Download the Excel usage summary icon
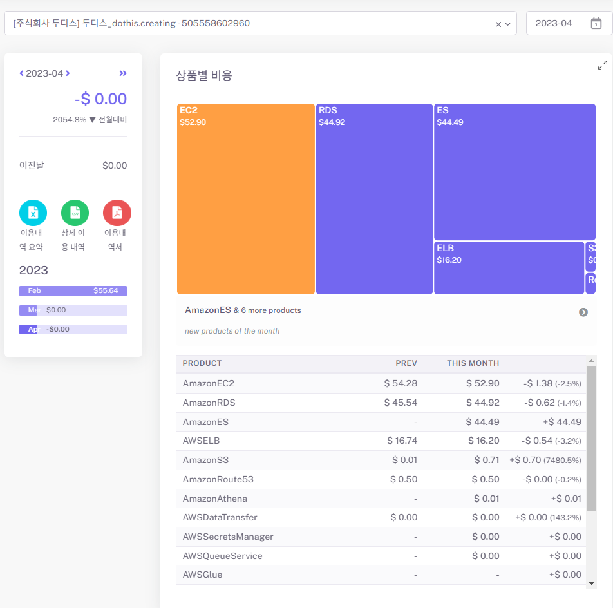The width and height of the screenshot is (613, 608). [x=33, y=213]
